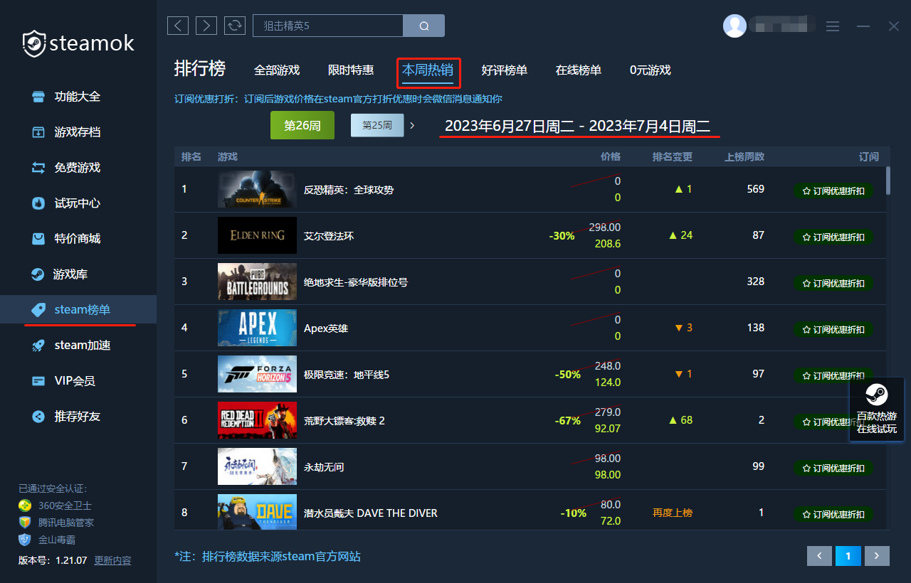
Task: Subscribe to discounts for Apex英雄
Action: 834,329
